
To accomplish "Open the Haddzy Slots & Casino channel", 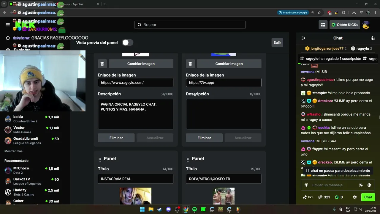I will (35, 192).
